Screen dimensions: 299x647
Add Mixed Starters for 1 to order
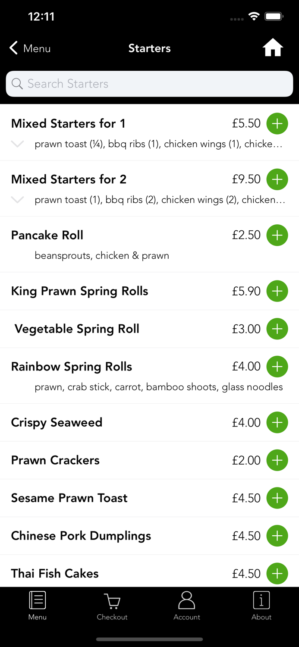pos(277,123)
